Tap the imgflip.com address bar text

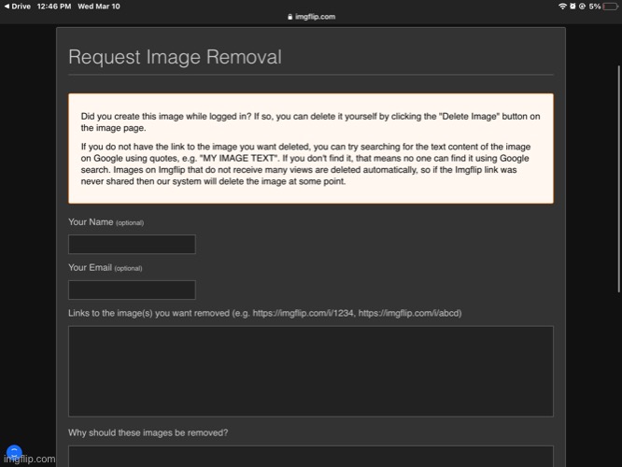point(315,17)
